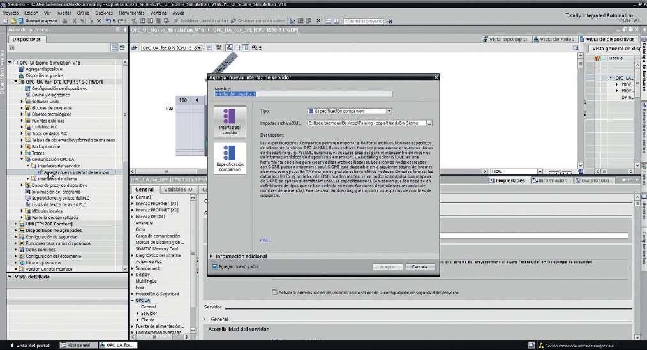Click the catalog toggle icon above device canvas scrollbar

pos(576,48)
